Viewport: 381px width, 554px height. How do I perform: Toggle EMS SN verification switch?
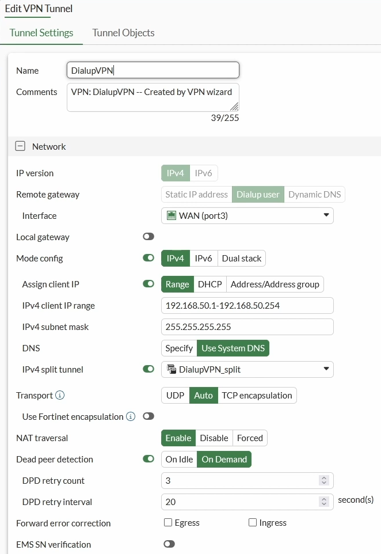tap(169, 544)
